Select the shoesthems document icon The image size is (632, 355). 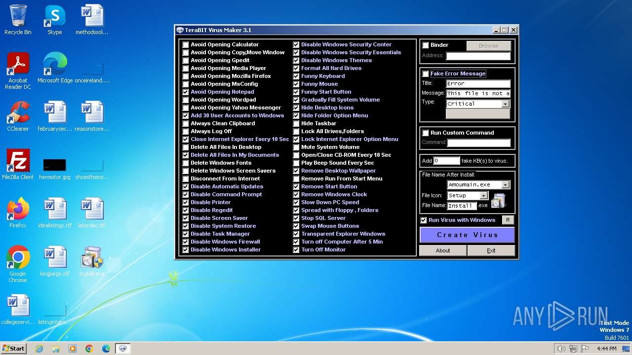click(92, 168)
